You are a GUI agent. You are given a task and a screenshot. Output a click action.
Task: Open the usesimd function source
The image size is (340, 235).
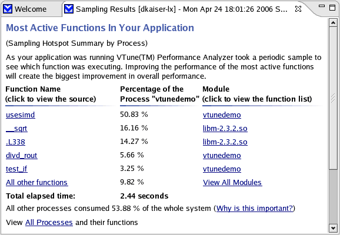21,115
